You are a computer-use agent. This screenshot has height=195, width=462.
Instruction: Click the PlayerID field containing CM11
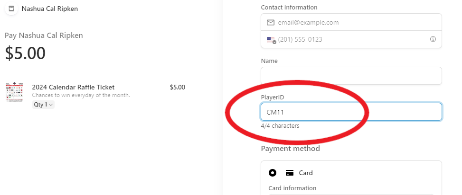(x=351, y=112)
